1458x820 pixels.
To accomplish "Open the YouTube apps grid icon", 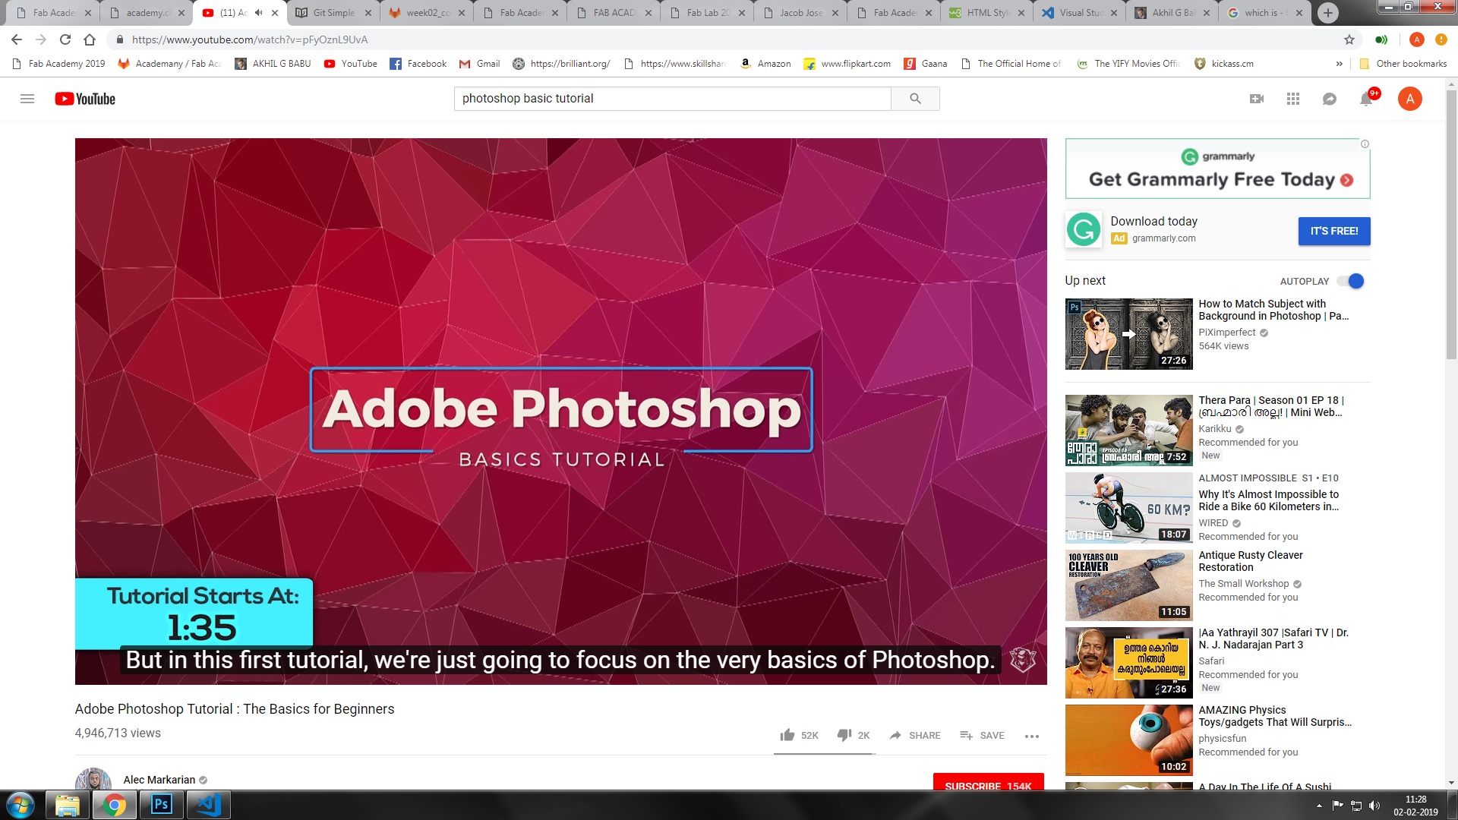I will click(x=1292, y=99).
